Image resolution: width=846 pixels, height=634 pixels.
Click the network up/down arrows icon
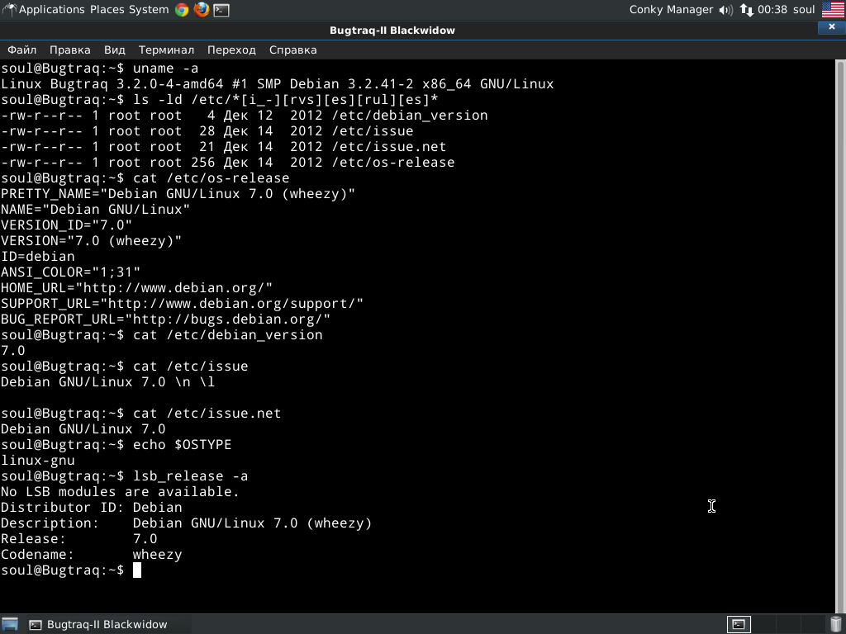point(747,10)
